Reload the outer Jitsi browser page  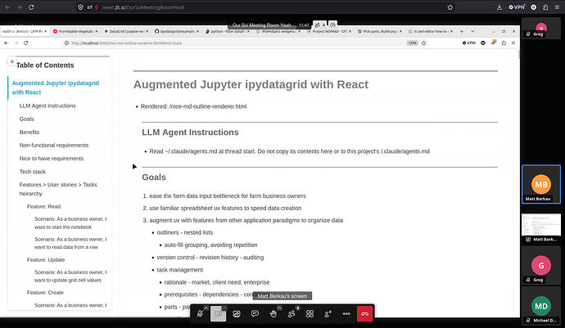(31, 7)
